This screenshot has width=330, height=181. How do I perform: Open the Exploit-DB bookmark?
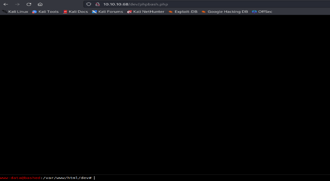click(x=183, y=12)
